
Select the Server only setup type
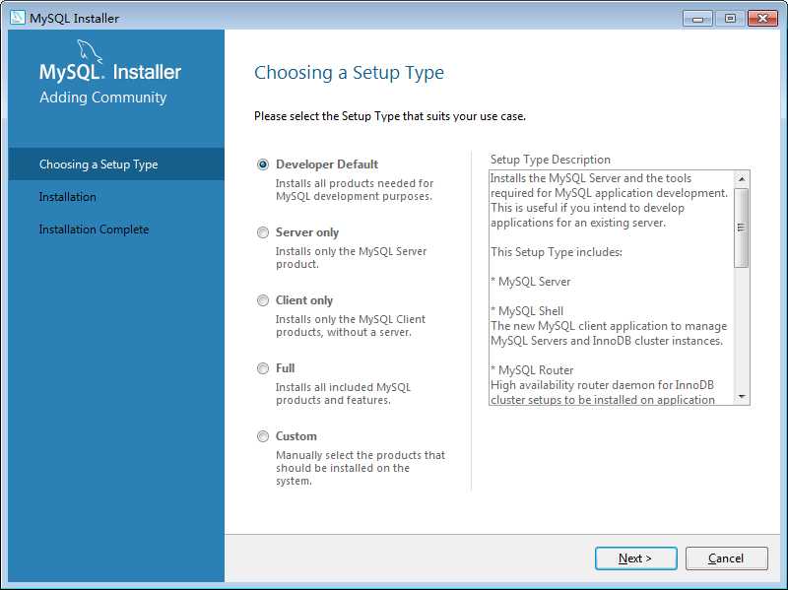click(x=263, y=232)
